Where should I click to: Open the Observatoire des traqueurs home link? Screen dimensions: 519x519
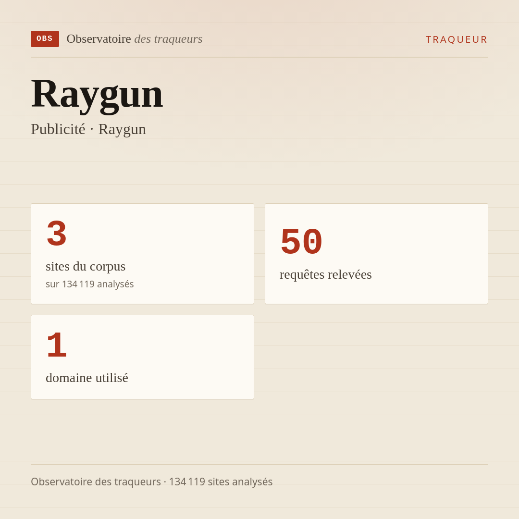click(x=135, y=39)
